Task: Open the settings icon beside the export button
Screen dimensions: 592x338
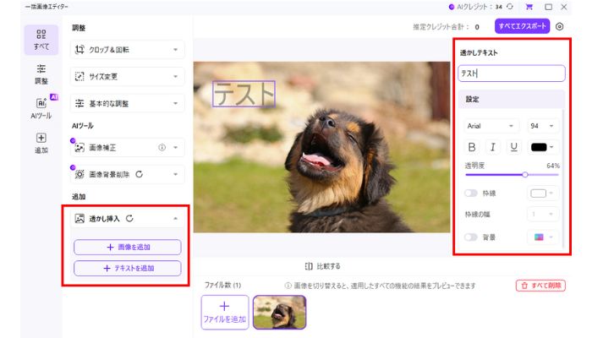Action: point(560,26)
